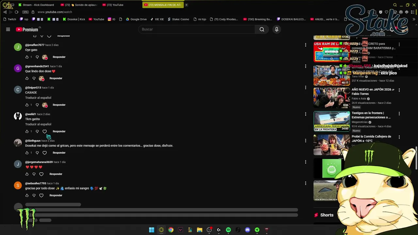Screen dimensions: 418x235
Task: Open action menu for @jorgematurana3659 comment
Action: pyautogui.click(x=306, y=162)
